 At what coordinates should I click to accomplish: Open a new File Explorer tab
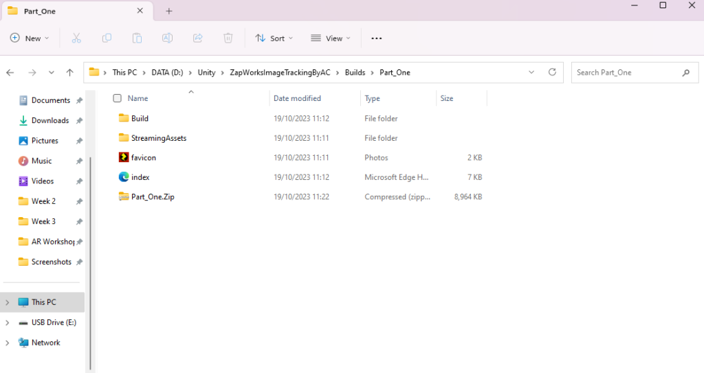point(169,11)
